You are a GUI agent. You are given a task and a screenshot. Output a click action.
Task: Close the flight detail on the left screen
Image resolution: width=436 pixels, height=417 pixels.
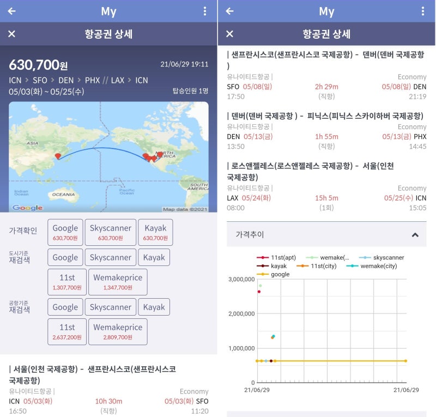[11, 34]
